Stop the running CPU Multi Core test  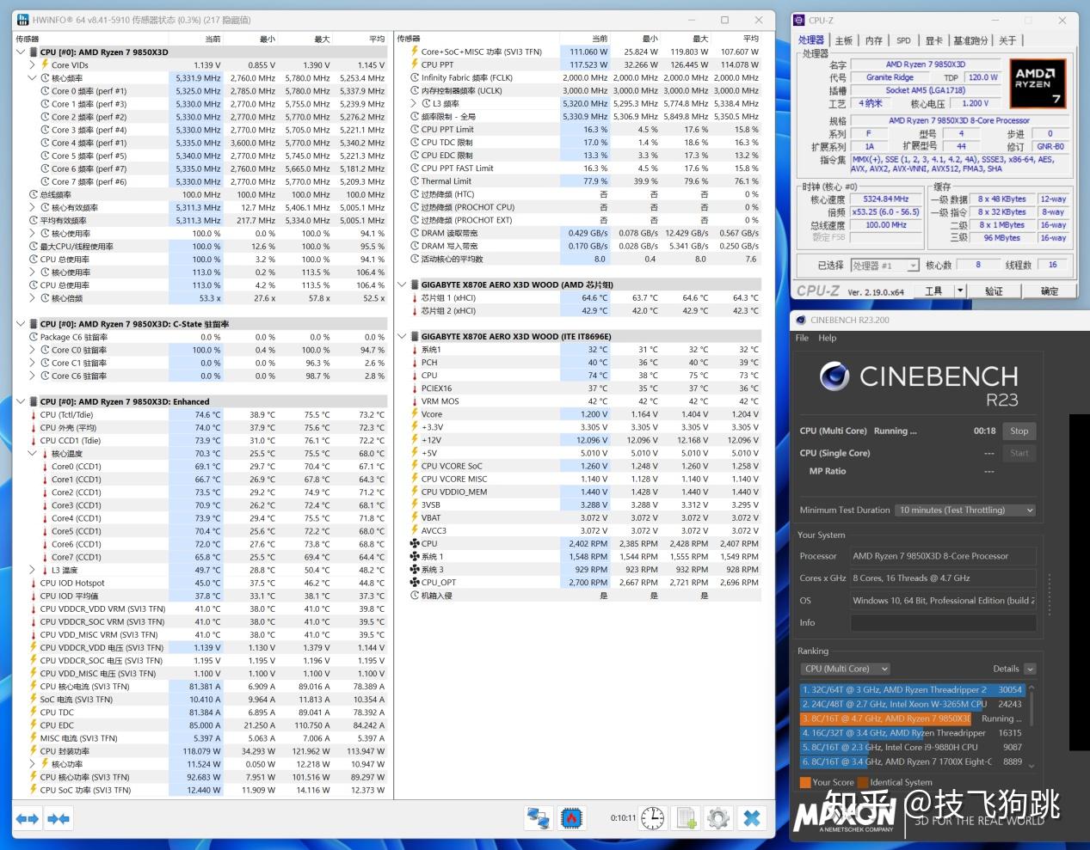tap(1019, 431)
